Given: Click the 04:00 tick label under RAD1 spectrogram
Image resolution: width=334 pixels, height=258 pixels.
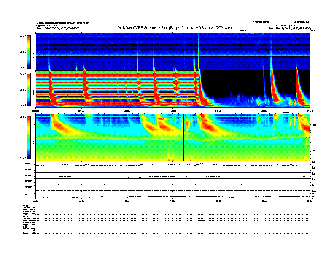Looking at the screenshot, I should tap(81, 111).
